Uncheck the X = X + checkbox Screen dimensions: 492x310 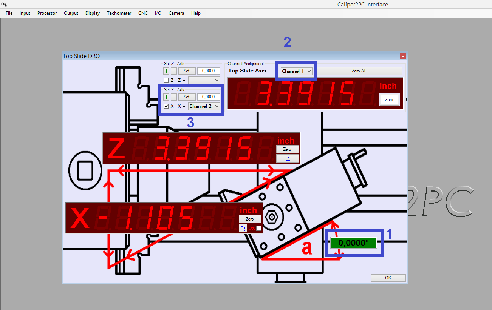pyautogui.click(x=166, y=106)
